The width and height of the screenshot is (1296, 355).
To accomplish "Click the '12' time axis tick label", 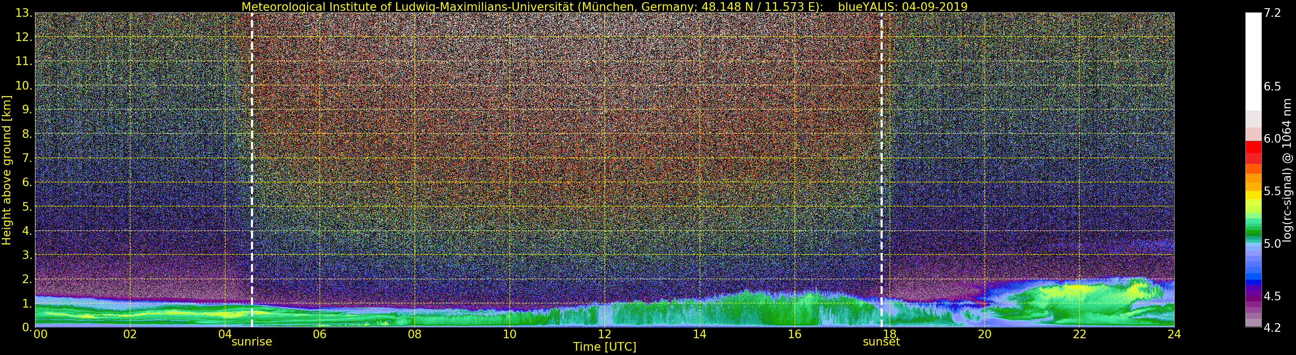I will [x=605, y=334].
